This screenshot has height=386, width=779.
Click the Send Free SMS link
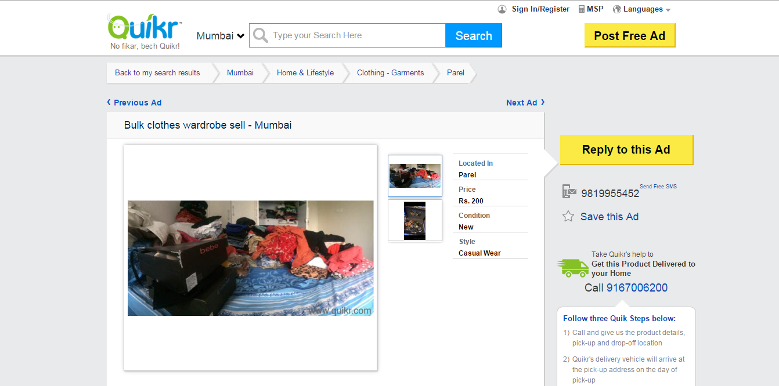658,187
